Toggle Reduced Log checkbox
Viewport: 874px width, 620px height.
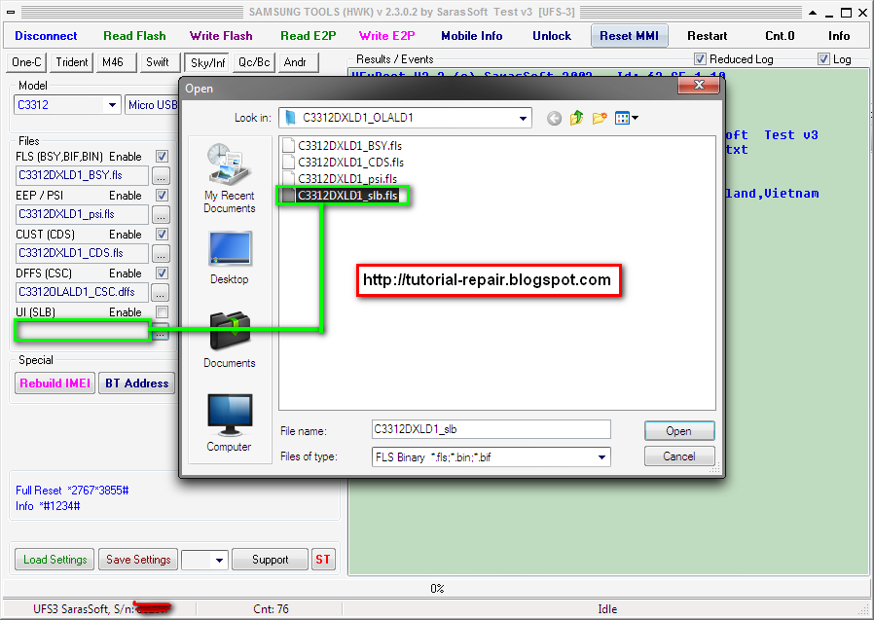[x=700, y=59]
